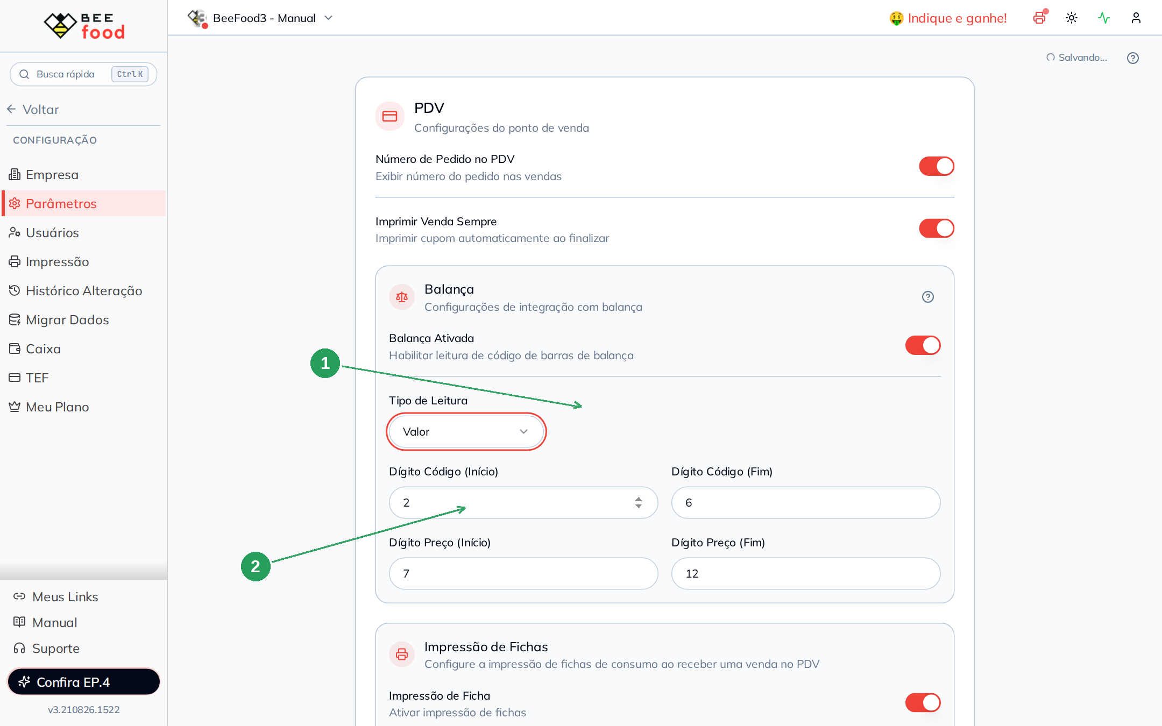Click the Impressão de Fichas printer icon
Image resolution: width=1162 pixels, height=726 pixels.
tap(402, 654)
